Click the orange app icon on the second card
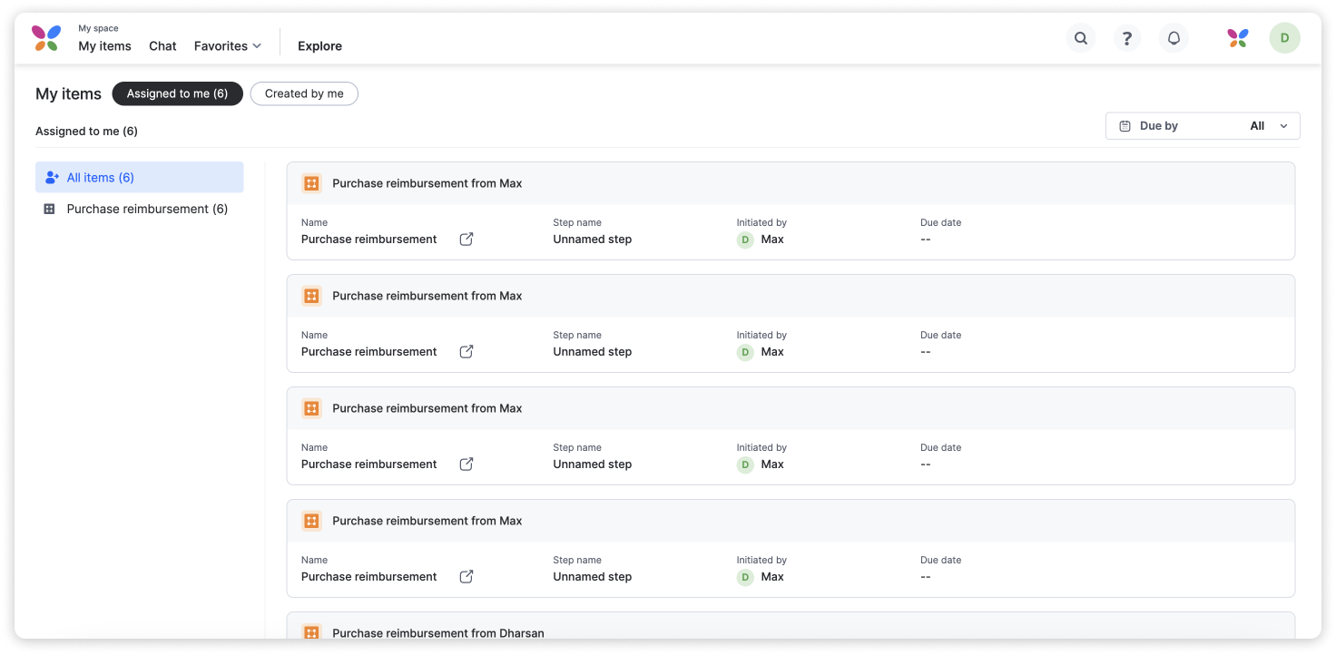Viewport: 1336px width, 655px height. click(x=311, y=296)
